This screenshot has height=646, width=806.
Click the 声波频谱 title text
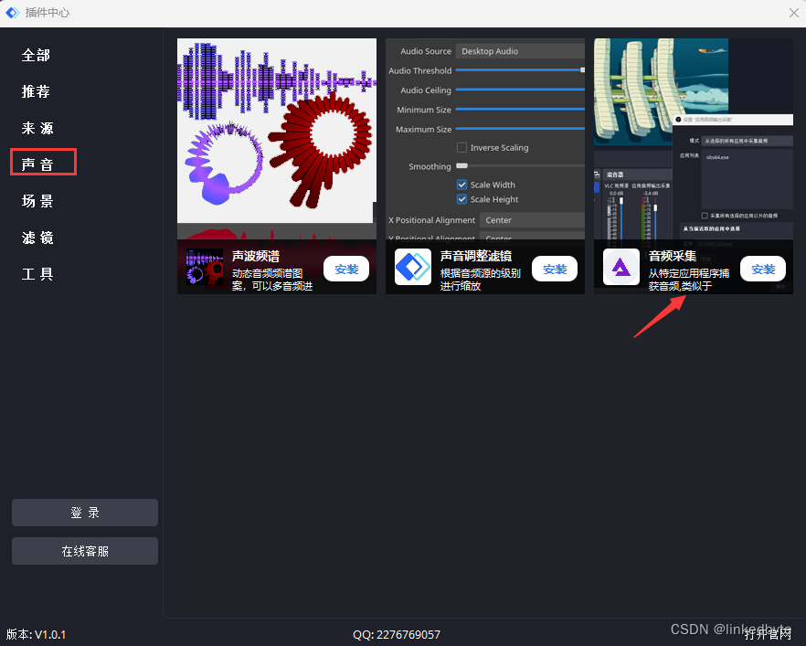(256, 257)
